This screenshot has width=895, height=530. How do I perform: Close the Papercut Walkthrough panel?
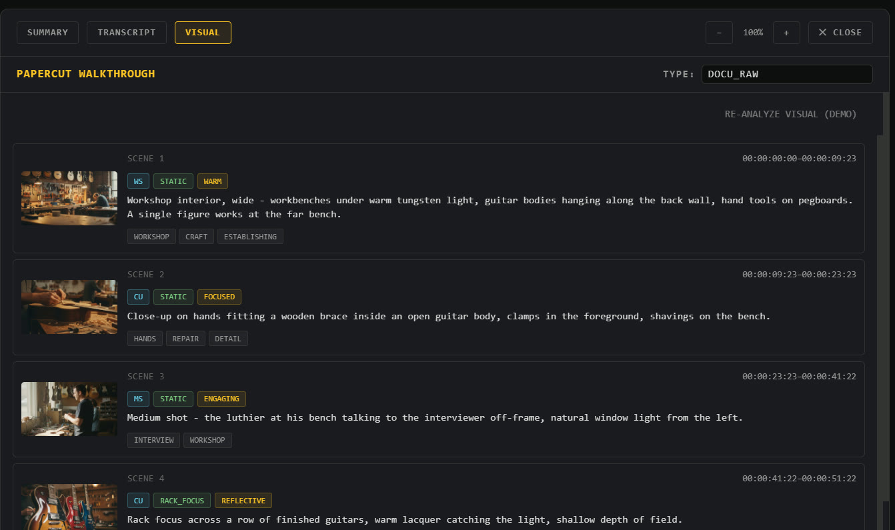(840, 33)
